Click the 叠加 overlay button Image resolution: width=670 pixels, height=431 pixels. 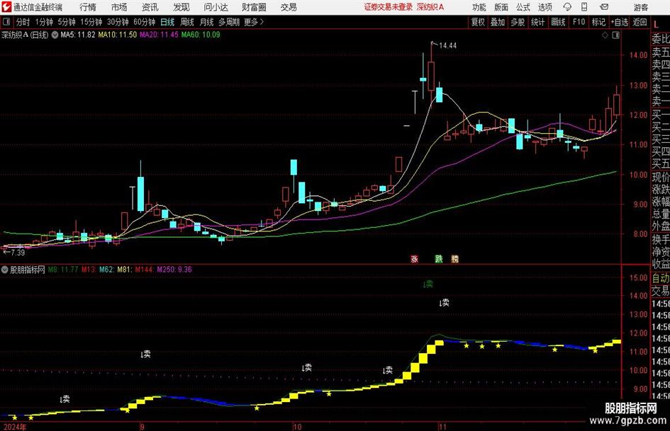click(498, 22)
